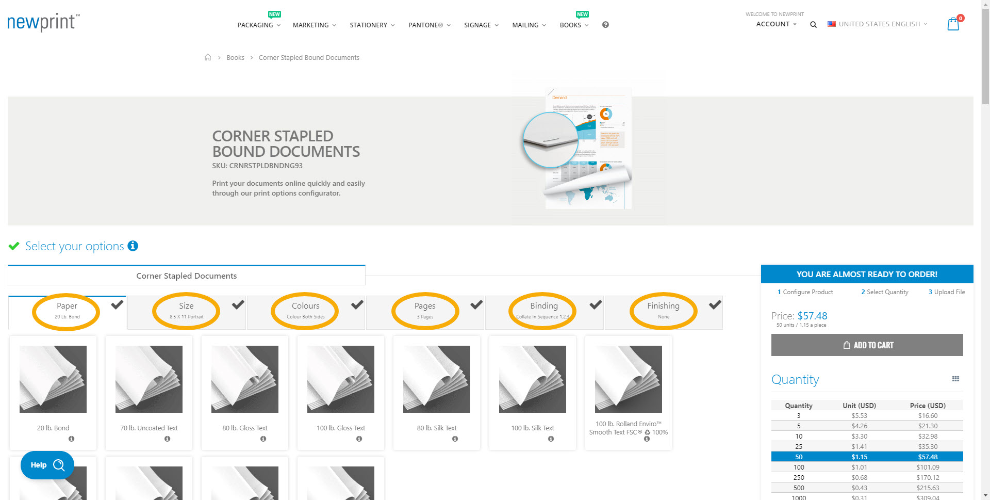The height and width of the screenshot is (500, 990).
Task: Open the help question mark icon in navigation
Action: 605,25
